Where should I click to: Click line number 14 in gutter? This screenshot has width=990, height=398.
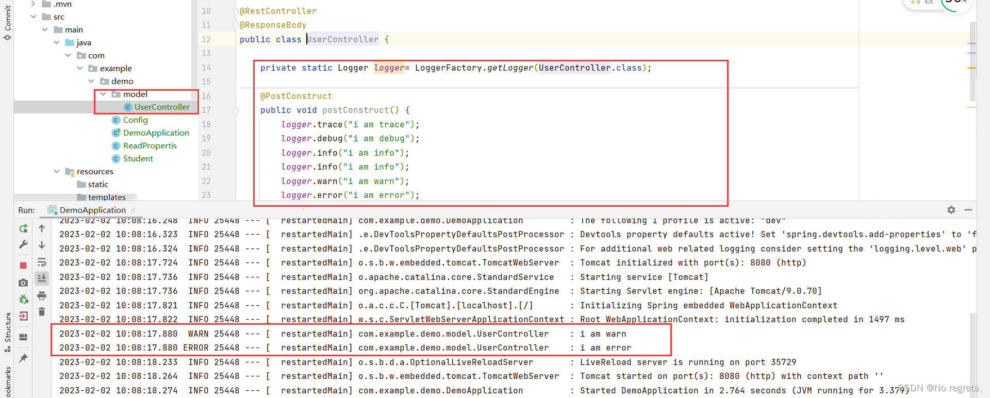pyautogui.click(x=206, y=68)
